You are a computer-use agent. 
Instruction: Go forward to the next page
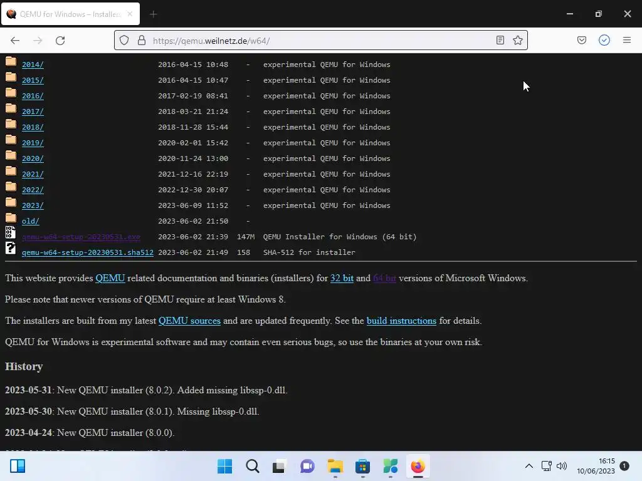tap(38, 41)
